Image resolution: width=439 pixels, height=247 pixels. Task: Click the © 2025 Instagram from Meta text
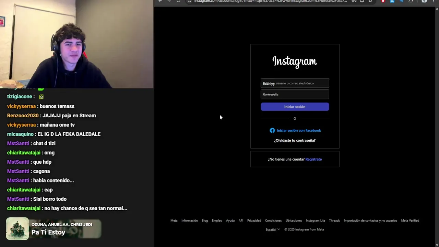304,230
